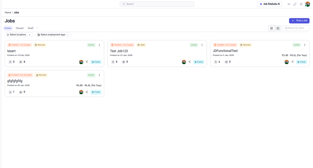Toggle Public visibility on gfgfgfgfdg card
Image resolution: width=313 pixels, height=168 pixels.
(96, 92)
